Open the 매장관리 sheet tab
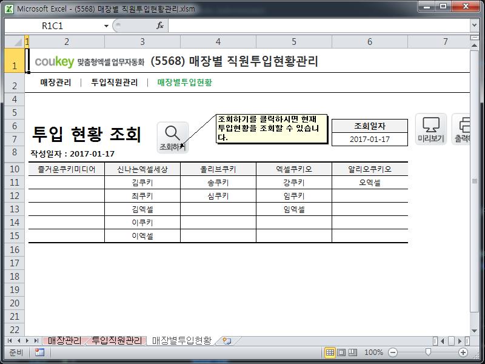 (64, 341)
